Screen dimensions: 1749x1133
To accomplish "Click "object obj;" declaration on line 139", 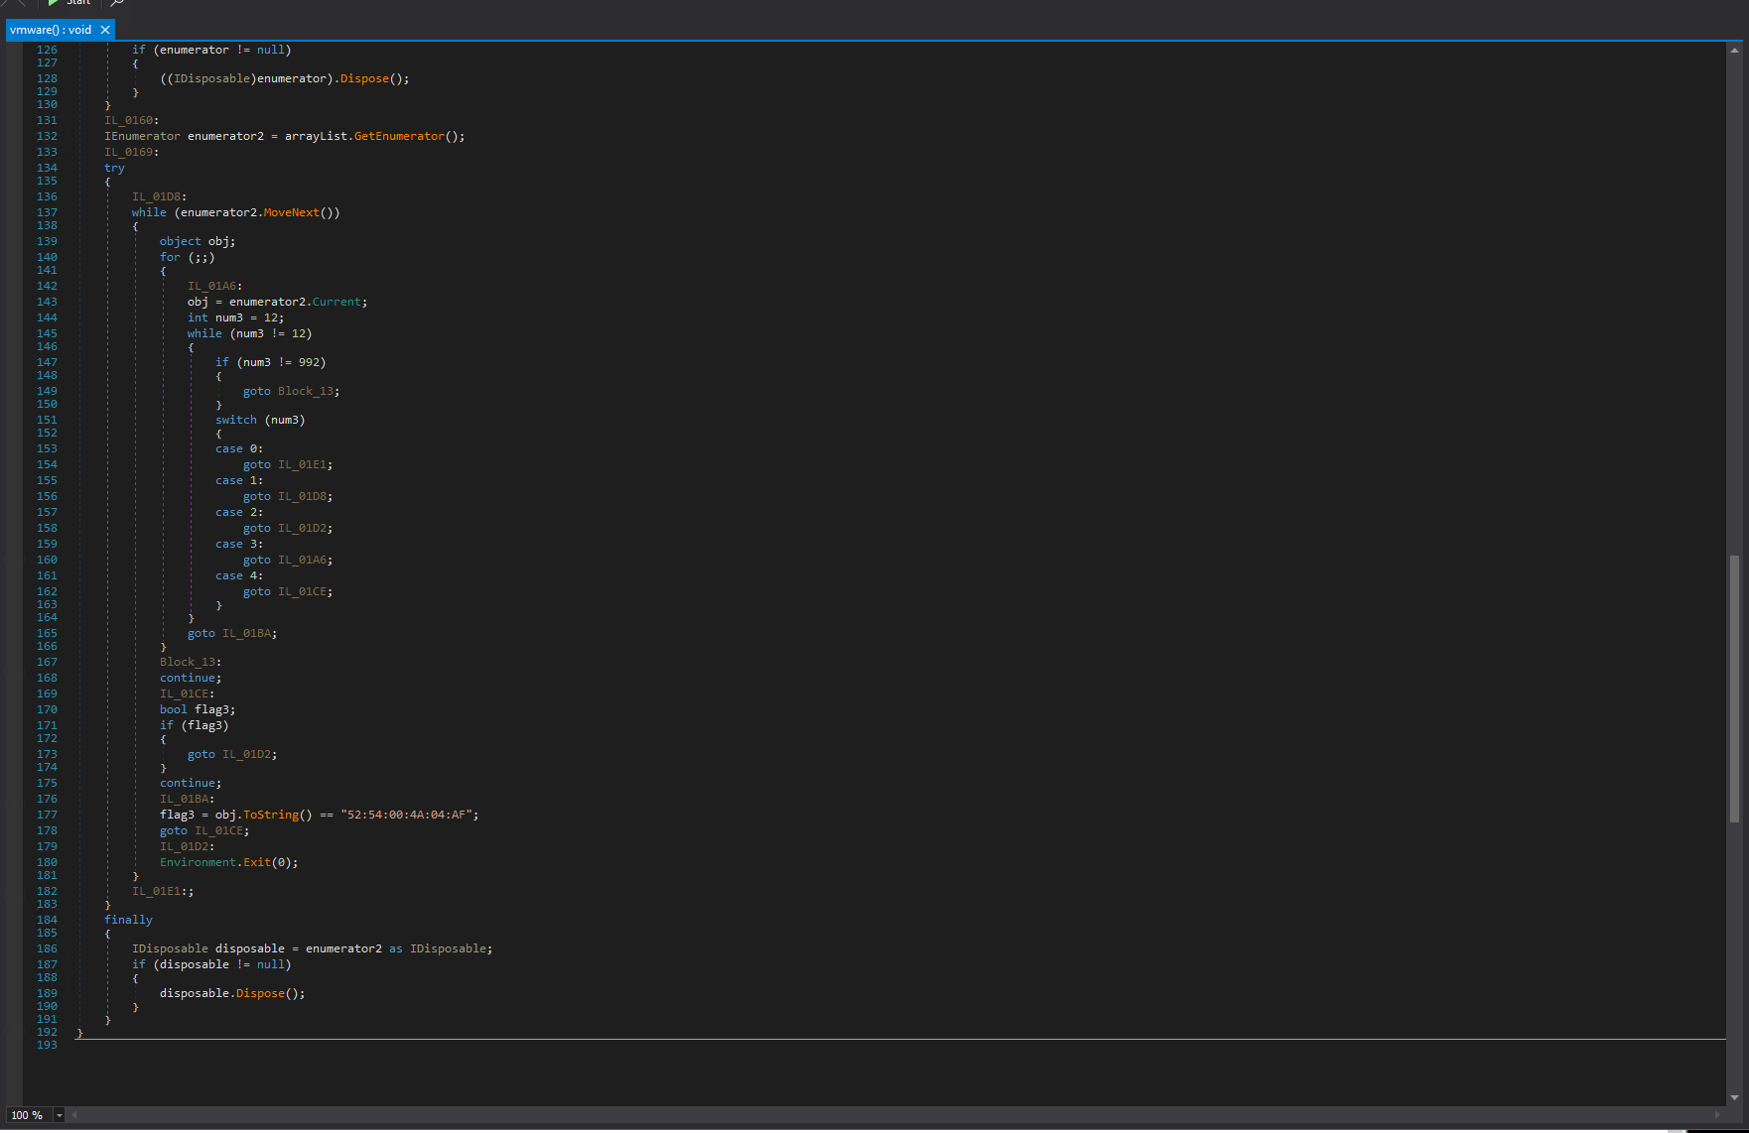I will [198, 241].
